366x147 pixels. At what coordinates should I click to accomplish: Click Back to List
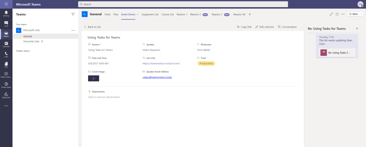[x=92, y=27]
